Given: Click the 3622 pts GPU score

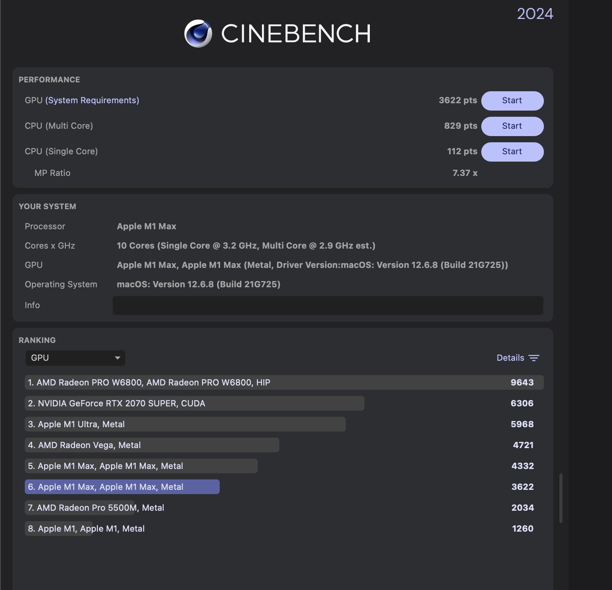Looking at the screenshot, I should click(458, 101).
